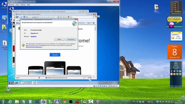Click the white Camtasia icon in host taskbar
The image size is (185, 104).
pyautogui.click(x=91, y=102)
